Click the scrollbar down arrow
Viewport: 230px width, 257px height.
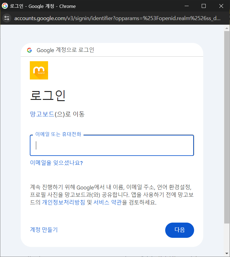(227, 253)
